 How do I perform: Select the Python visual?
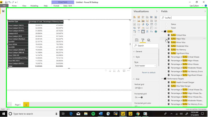152,32
